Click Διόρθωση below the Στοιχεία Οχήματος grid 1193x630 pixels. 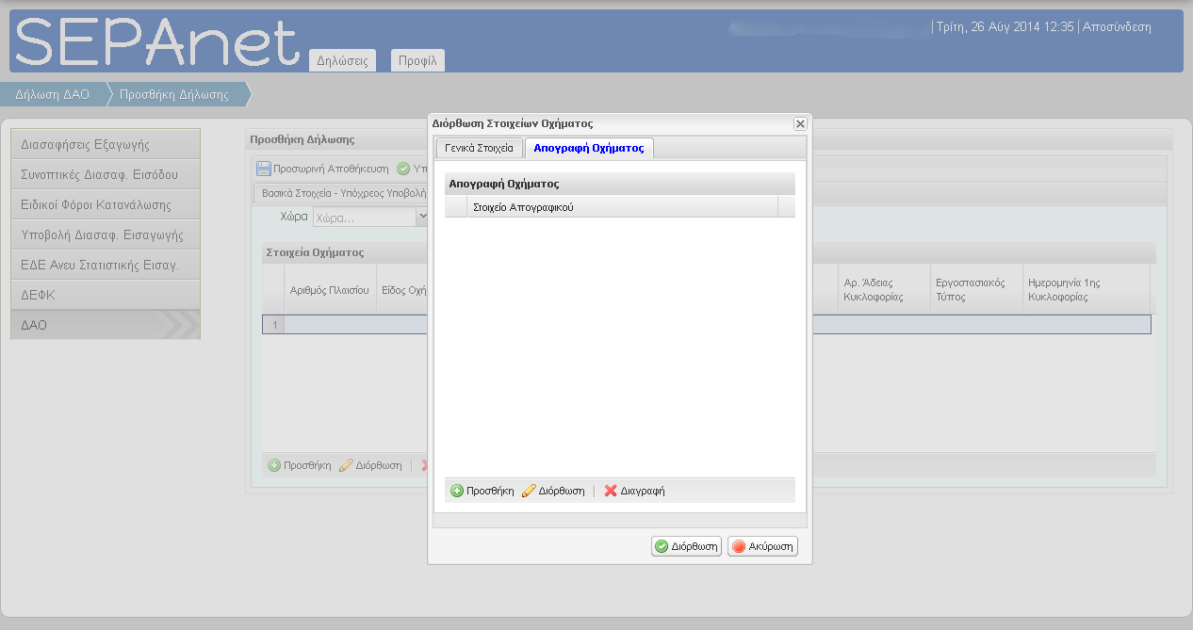pyautogui.click(x=370, y=465)
